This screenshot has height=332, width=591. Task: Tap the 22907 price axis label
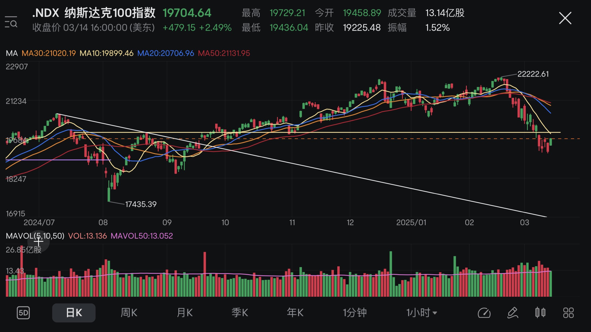(x=17, y=66)
